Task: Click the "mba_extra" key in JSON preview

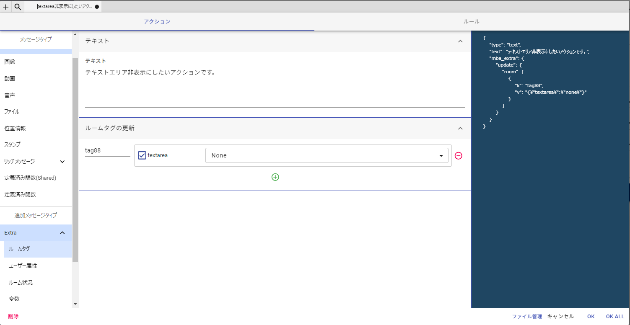Action: point(504,58)
